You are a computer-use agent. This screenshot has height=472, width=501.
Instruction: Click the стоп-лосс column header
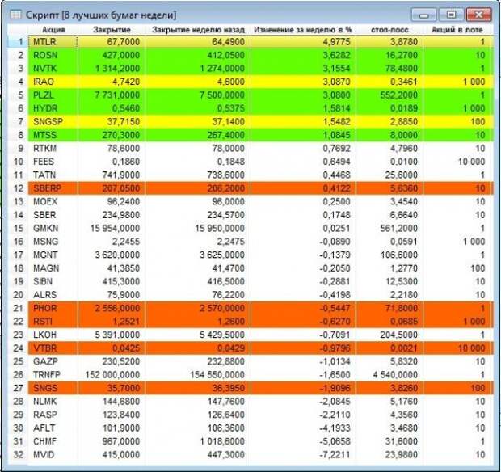(389, 30)
